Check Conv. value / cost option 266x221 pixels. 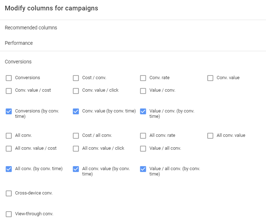tap(9, 91)
